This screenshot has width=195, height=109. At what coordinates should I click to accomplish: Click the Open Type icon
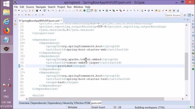tap(156, 11)
